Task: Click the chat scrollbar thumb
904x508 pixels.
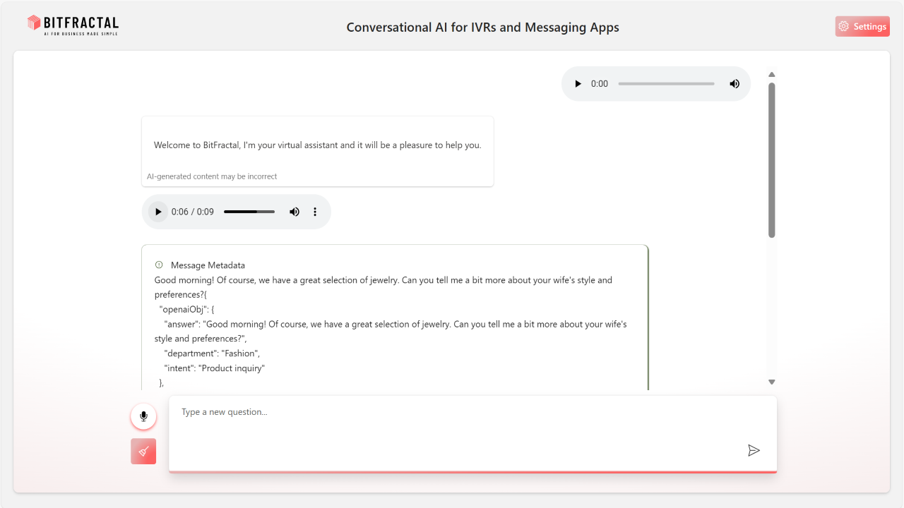Action: click(772, 160)
